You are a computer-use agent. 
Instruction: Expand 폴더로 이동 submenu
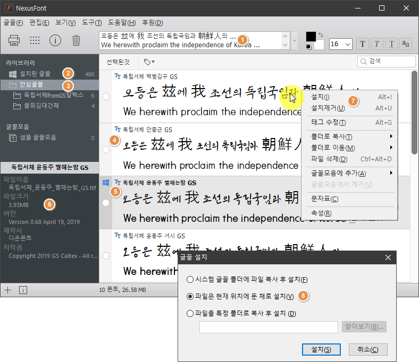(391, 148)
